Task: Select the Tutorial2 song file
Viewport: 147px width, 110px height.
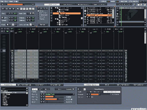Action: [99, 17]
